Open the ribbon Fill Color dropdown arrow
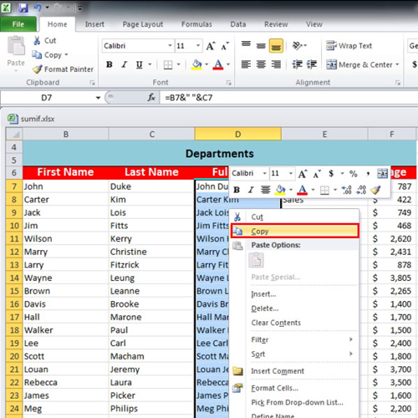Screen dimensions: 418x418 206,64
